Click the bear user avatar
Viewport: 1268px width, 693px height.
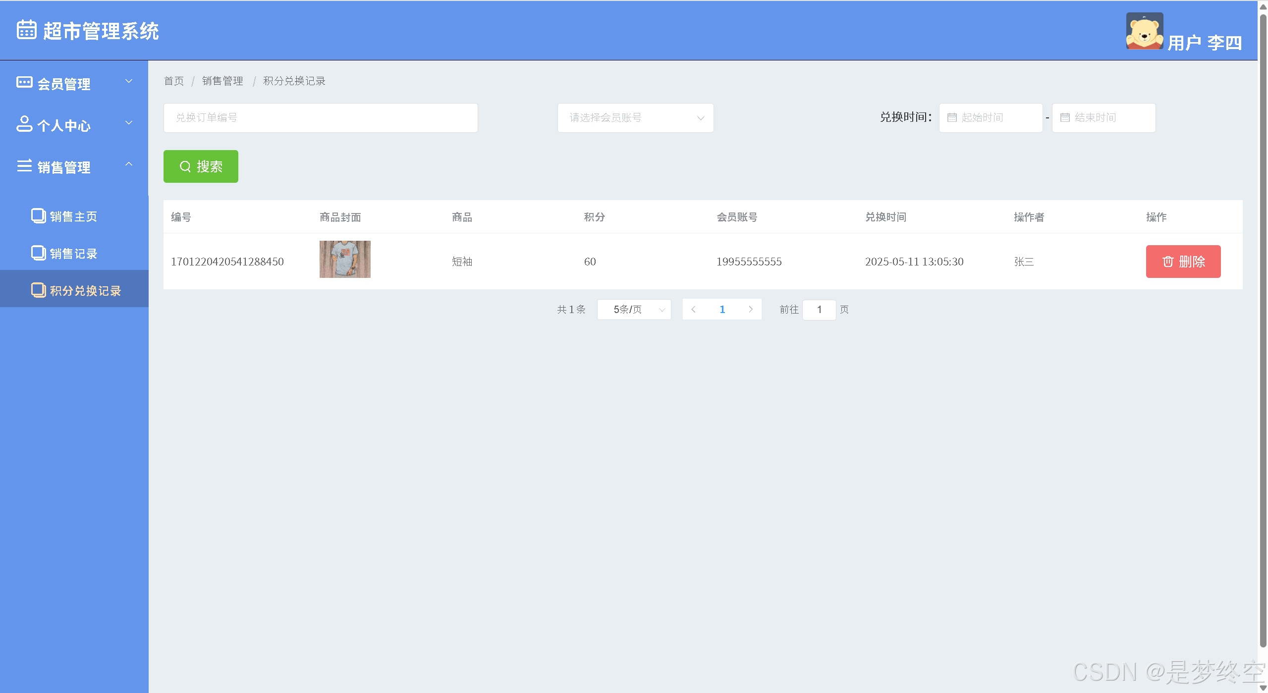[x=1144, y=31]
